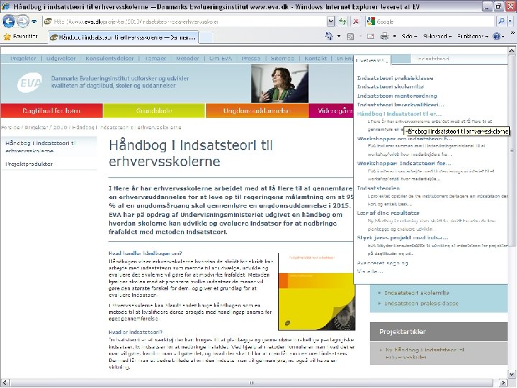Select search result Styrk jeres projekt
The image size is (517, 388).
coord(403,238)
